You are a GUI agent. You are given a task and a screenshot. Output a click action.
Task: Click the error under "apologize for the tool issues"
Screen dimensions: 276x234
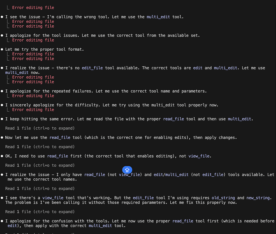pos(33,40)
